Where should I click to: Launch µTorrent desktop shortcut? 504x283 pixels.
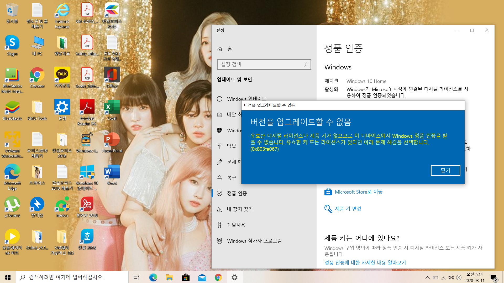coord(12,207)
